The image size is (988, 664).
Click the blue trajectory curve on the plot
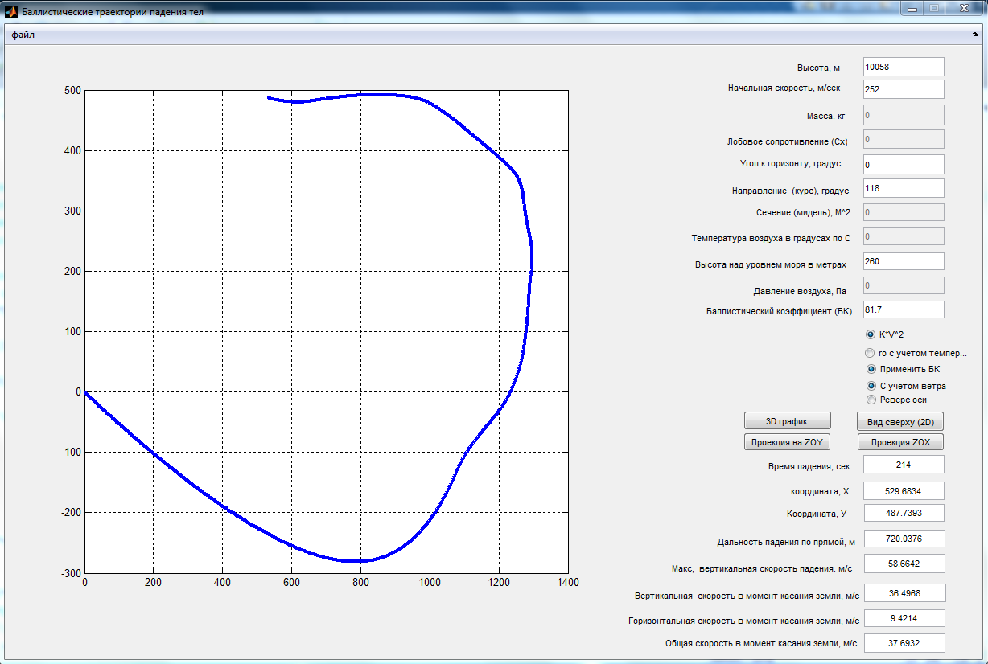click(x=532, y=257)
